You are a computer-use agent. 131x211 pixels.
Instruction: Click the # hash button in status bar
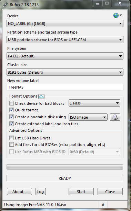tap(103, 205)
